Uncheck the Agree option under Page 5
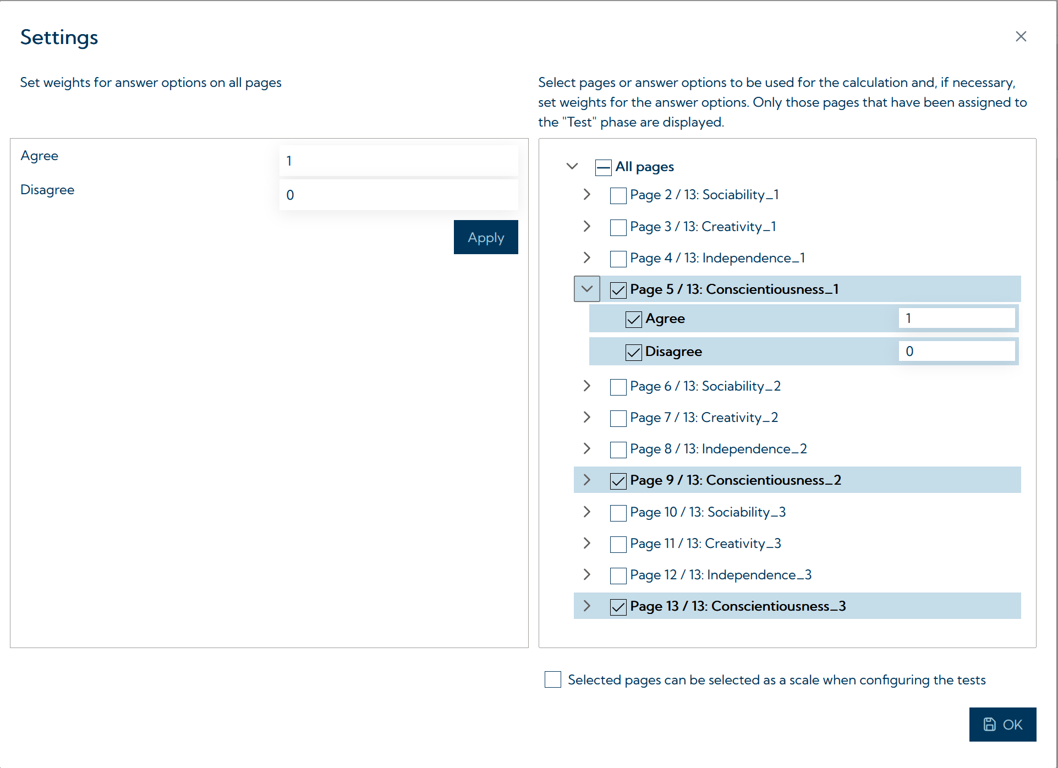This screenshot has width=1058, height=768. 633,319
